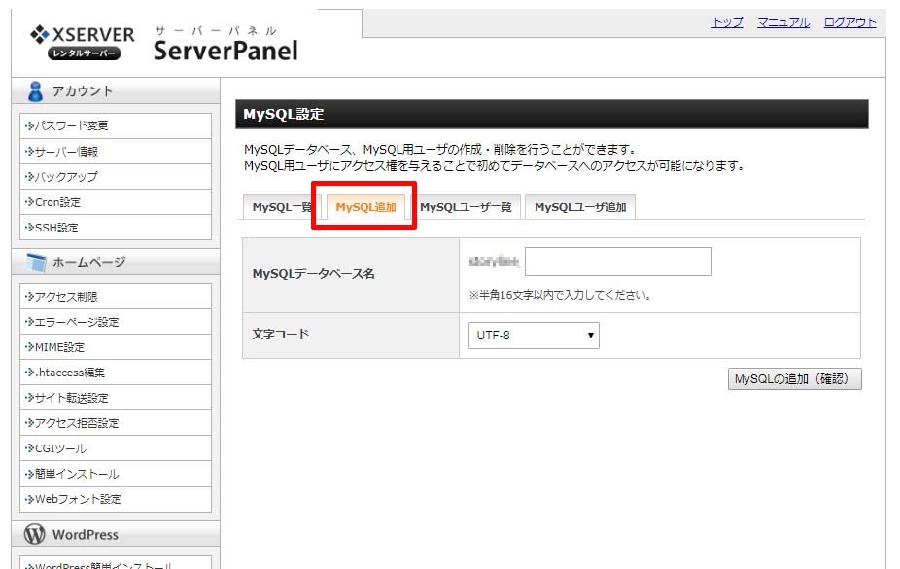
Task: Open the トップ link in header
Action: 727,22
